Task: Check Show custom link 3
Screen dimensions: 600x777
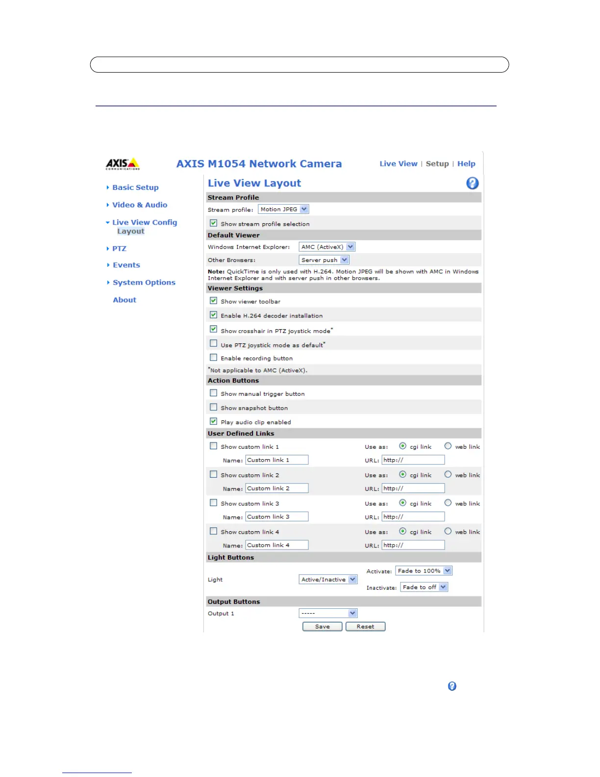Action: coord(213,503)
